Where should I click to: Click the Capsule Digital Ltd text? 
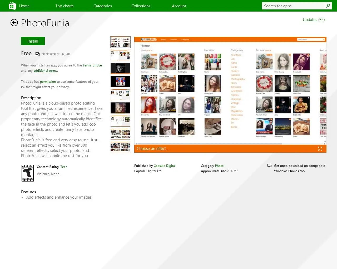click(x=148, y=171)
